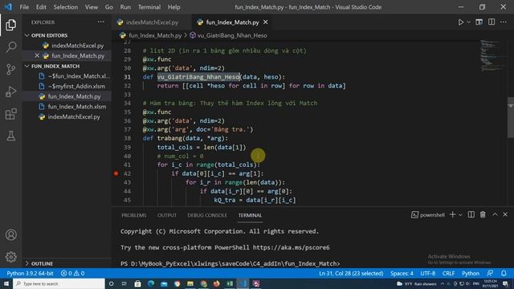
Task: Maximize the panel size chevron
Action: 495,214
